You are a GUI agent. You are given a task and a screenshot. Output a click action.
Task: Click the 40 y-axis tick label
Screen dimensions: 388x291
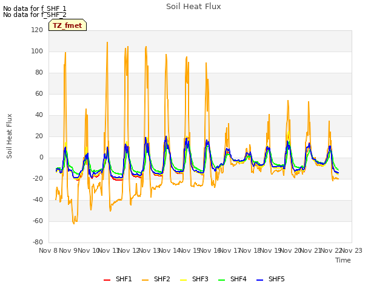tap(39, 115)
